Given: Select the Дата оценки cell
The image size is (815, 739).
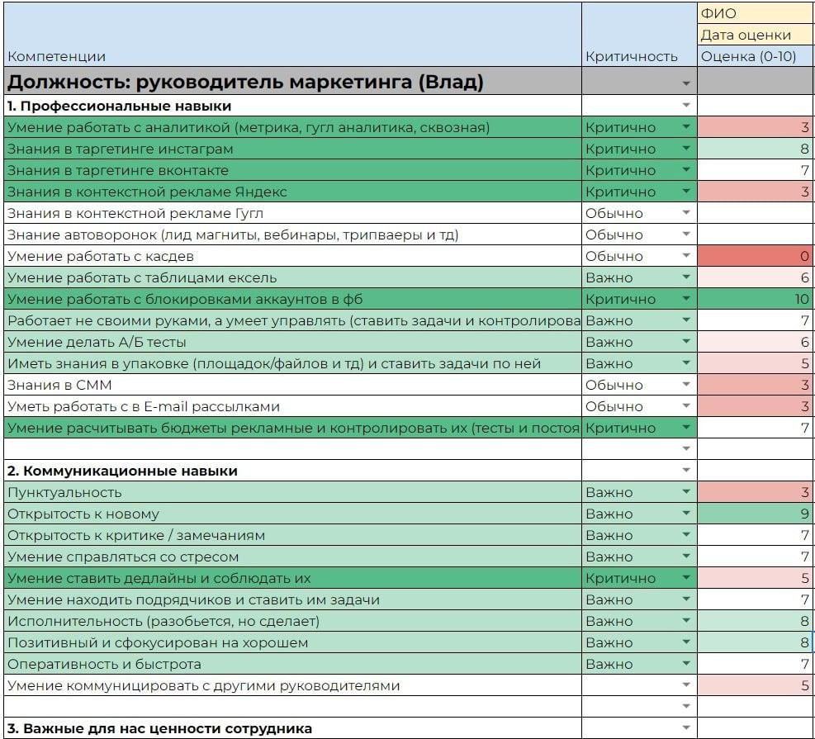Looking at the screenshot, I should (x=756, y=35).
